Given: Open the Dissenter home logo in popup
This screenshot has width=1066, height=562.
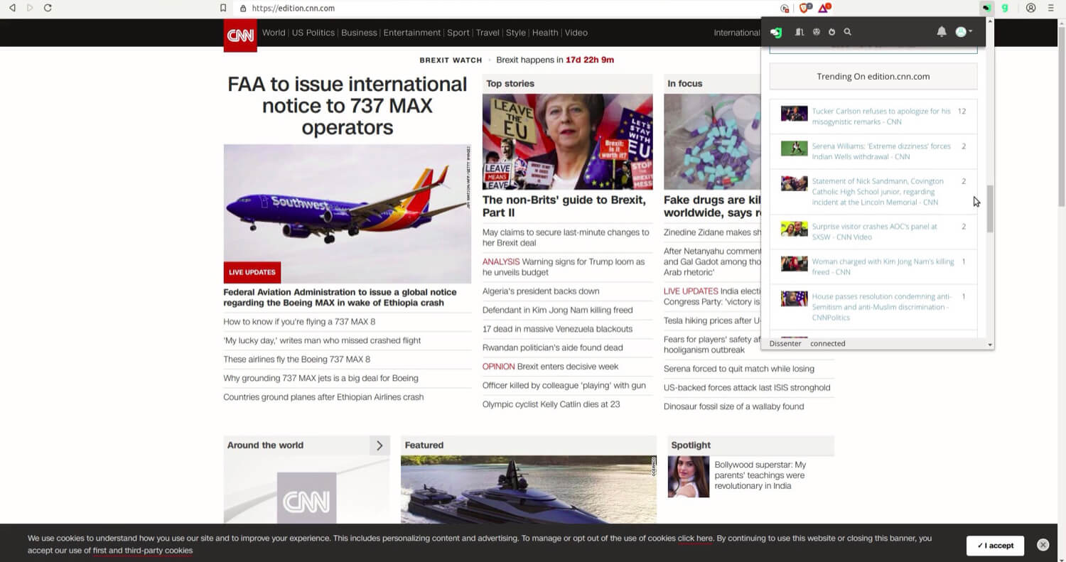Looking at the screenshot, I should pyautogui.click(x=777, y=32).
